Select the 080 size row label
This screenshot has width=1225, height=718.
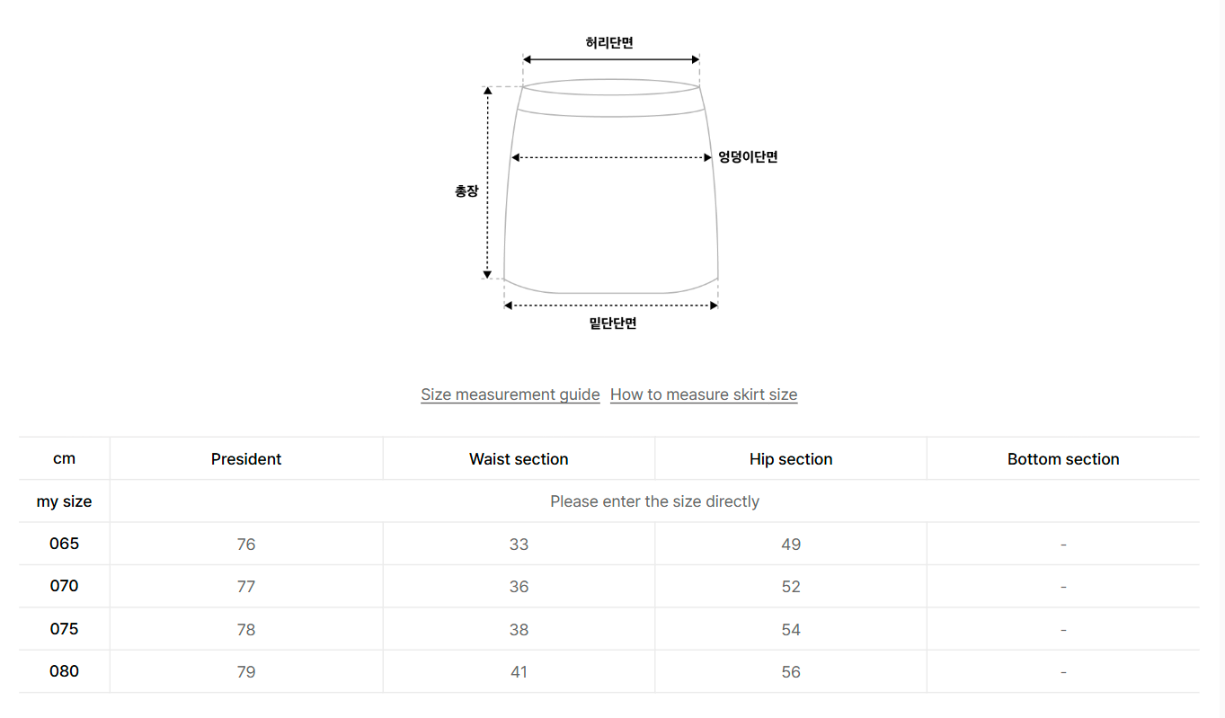[x=65, y=671]
